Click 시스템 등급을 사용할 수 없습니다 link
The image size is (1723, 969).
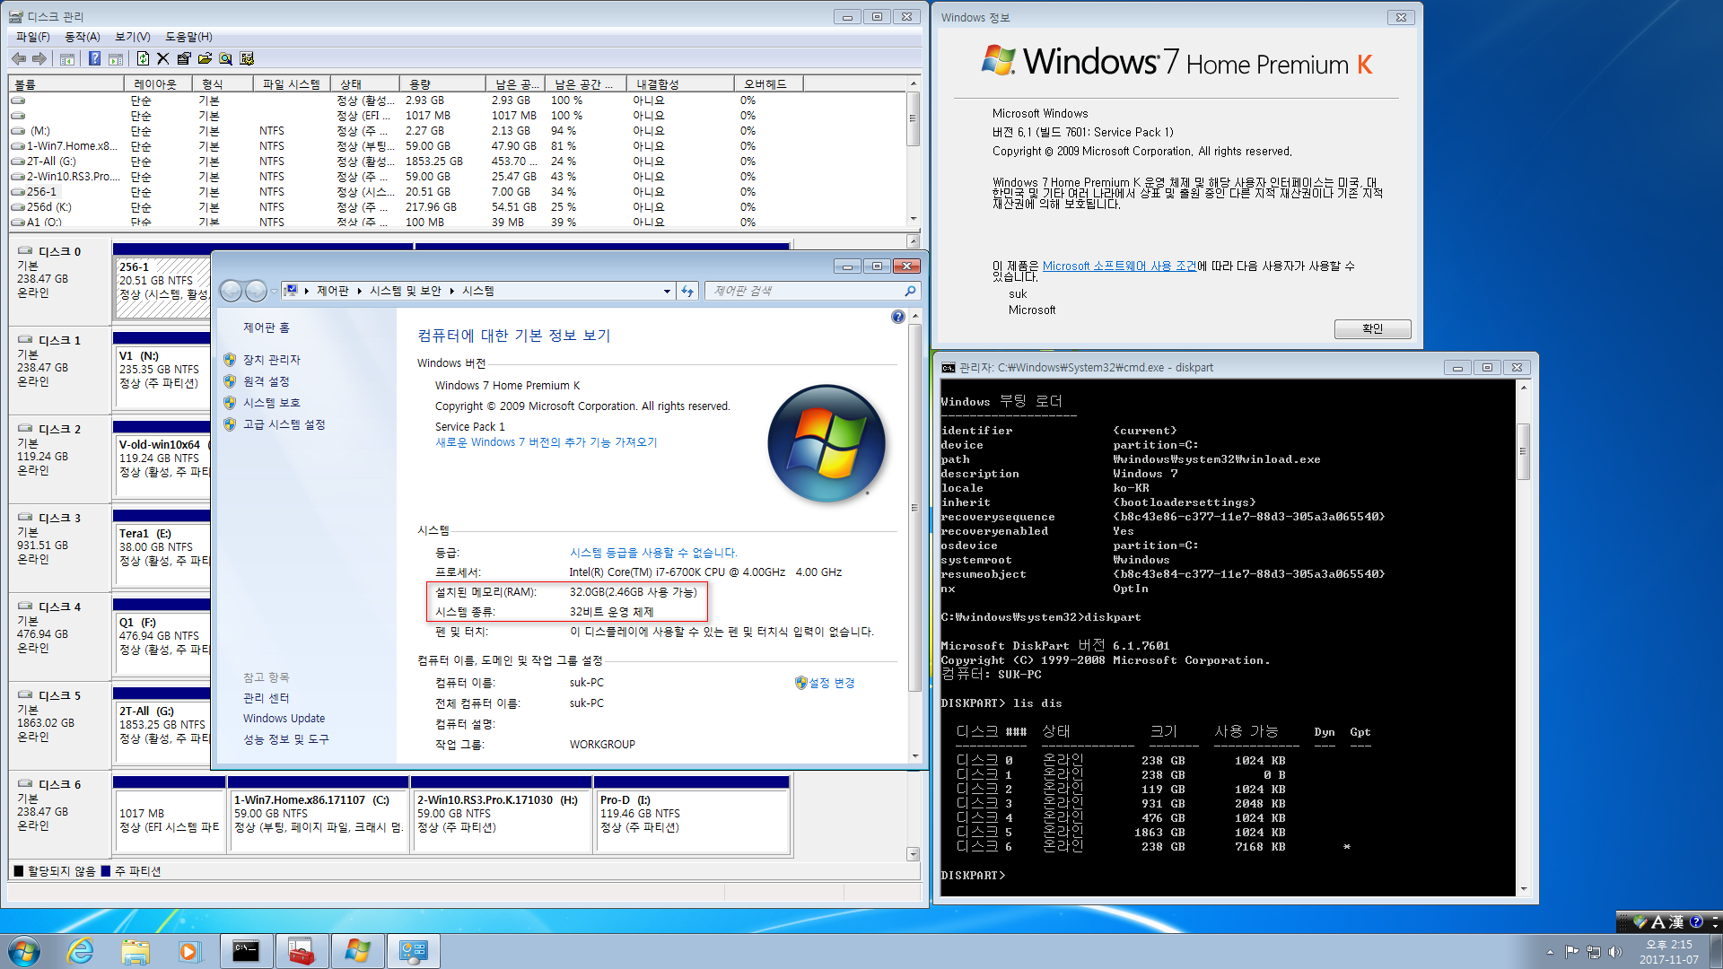(x=653, y=553)
